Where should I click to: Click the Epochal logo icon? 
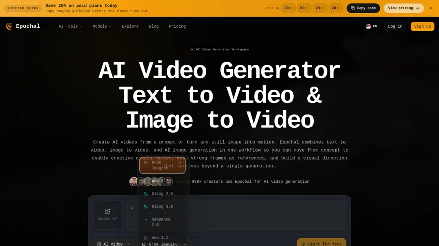[9, 26]
